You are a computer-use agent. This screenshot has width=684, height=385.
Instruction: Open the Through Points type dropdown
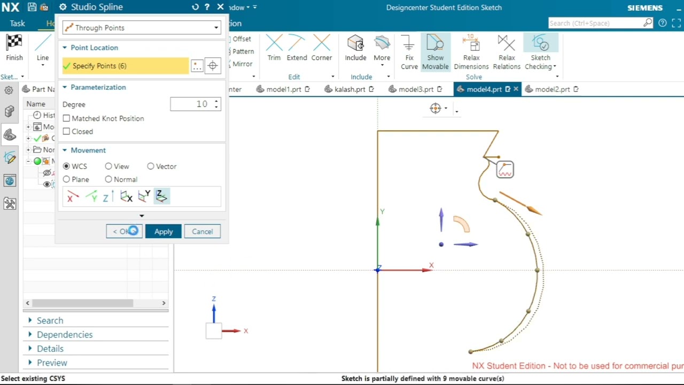[142, 28]
